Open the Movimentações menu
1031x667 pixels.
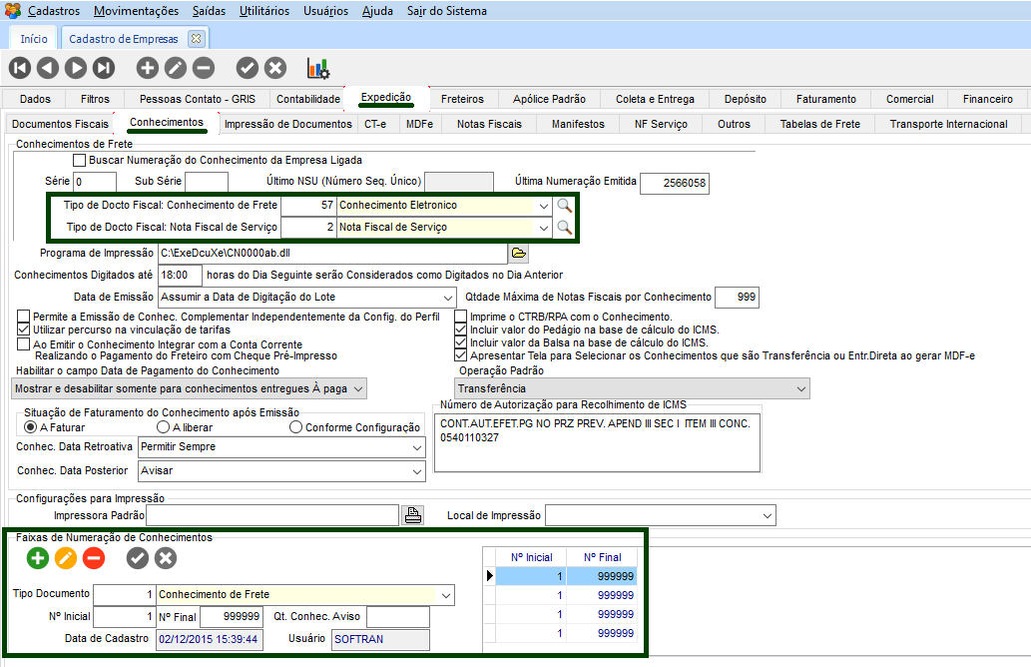[x=137, y=11]
